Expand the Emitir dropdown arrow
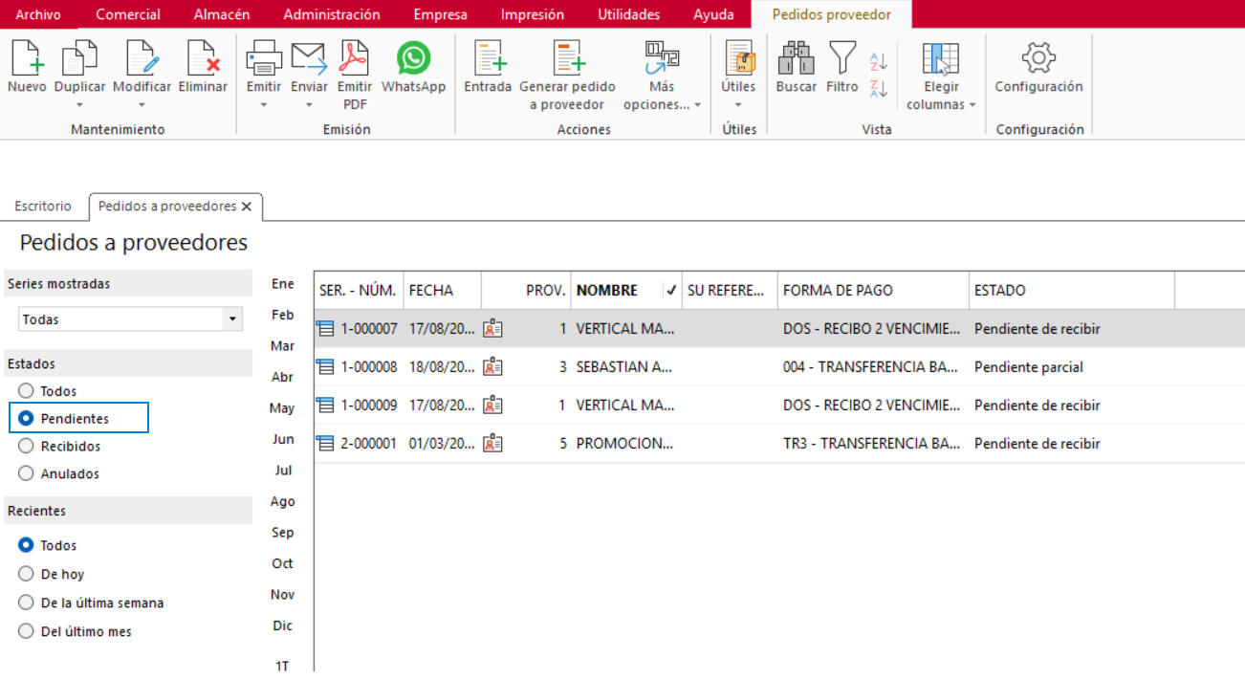 [264, 105]
